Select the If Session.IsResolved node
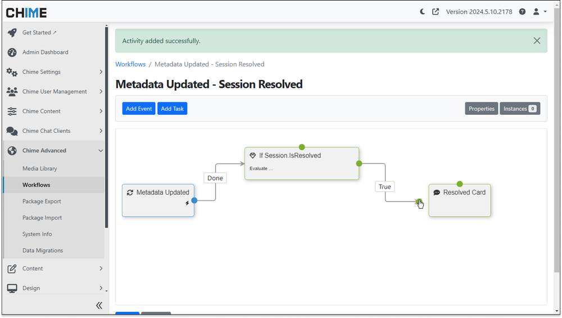 pos(302,163)
